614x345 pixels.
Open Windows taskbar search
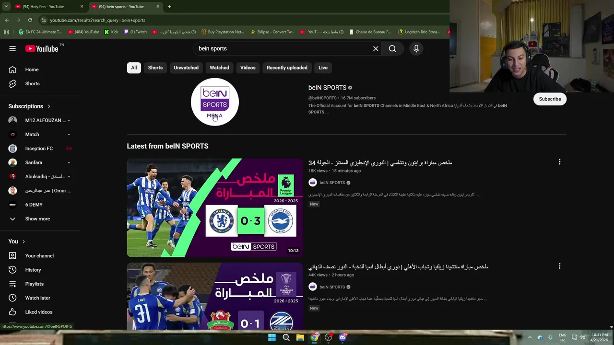pyautogui.click(x=286, y=337)
